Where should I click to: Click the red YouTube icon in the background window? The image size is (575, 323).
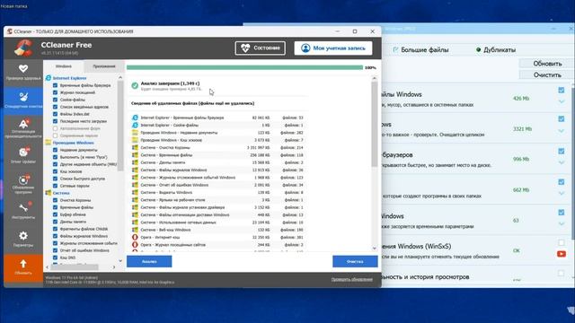561,254
